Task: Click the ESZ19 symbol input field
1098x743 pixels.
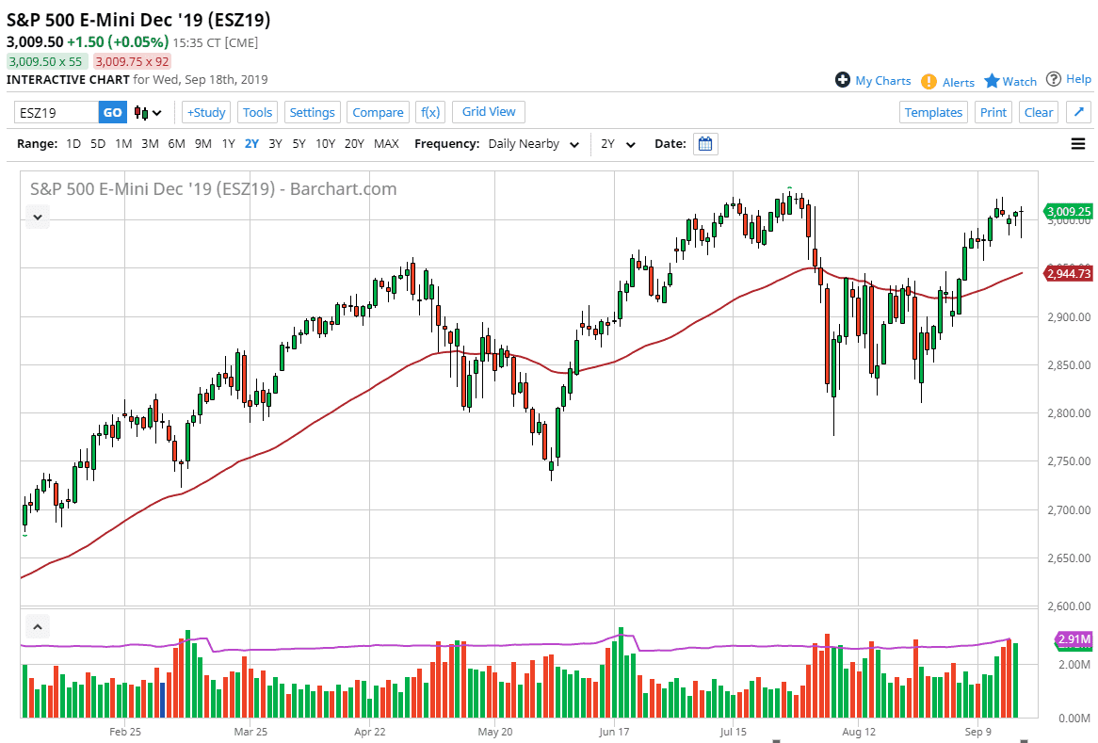Action: [57, 113]
